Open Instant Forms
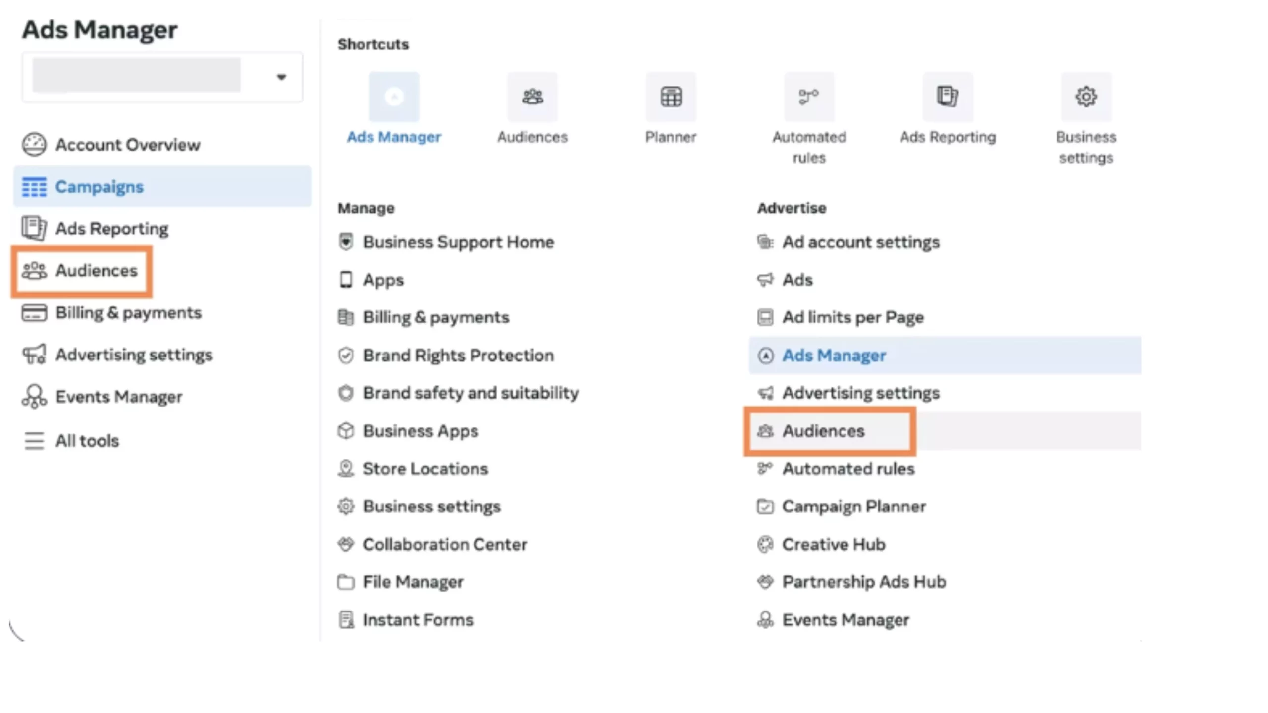Viewport: 1268px width, 713px height. click(x=418, y=620)
